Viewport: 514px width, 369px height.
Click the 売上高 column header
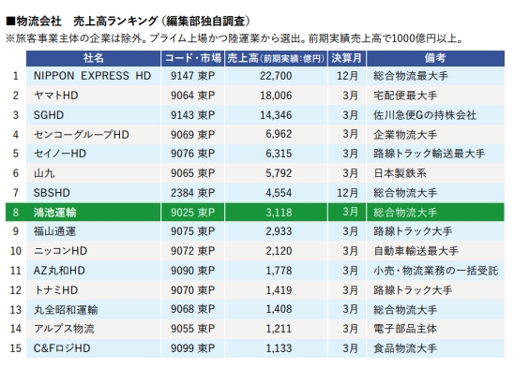tap(276, 58)
